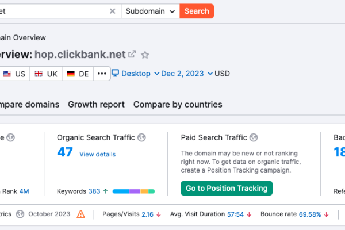
Task: Click the orange warning triangle icon
Action: [x=80, y=214]
